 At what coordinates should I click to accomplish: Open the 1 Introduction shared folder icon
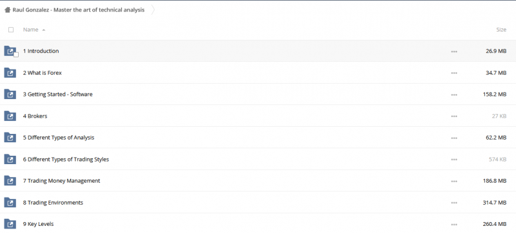(x=10, y=51)
